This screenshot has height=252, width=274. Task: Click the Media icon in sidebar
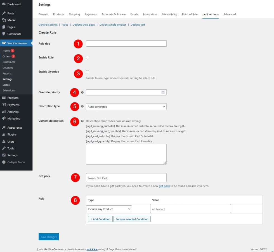tap(4, 20)
